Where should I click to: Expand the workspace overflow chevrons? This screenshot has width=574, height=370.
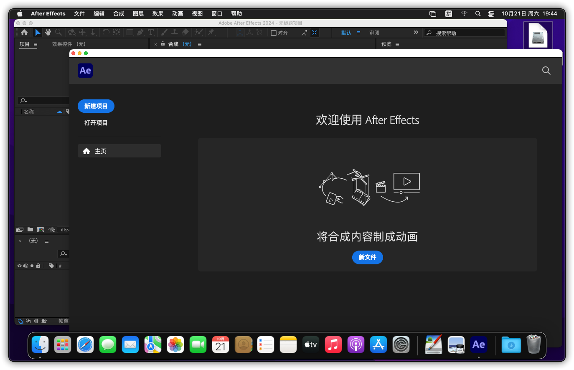(416, 32)
